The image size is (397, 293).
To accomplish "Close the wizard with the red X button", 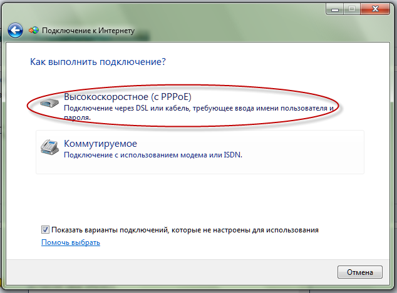I will pos(375,9).
